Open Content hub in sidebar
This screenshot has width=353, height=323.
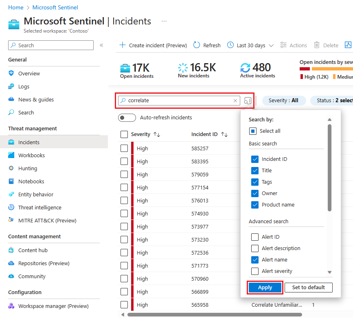pos(33,250)
